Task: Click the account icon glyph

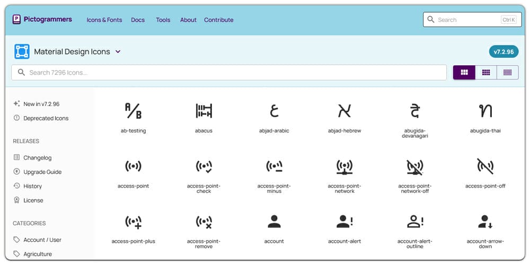Action: point(274,222)
